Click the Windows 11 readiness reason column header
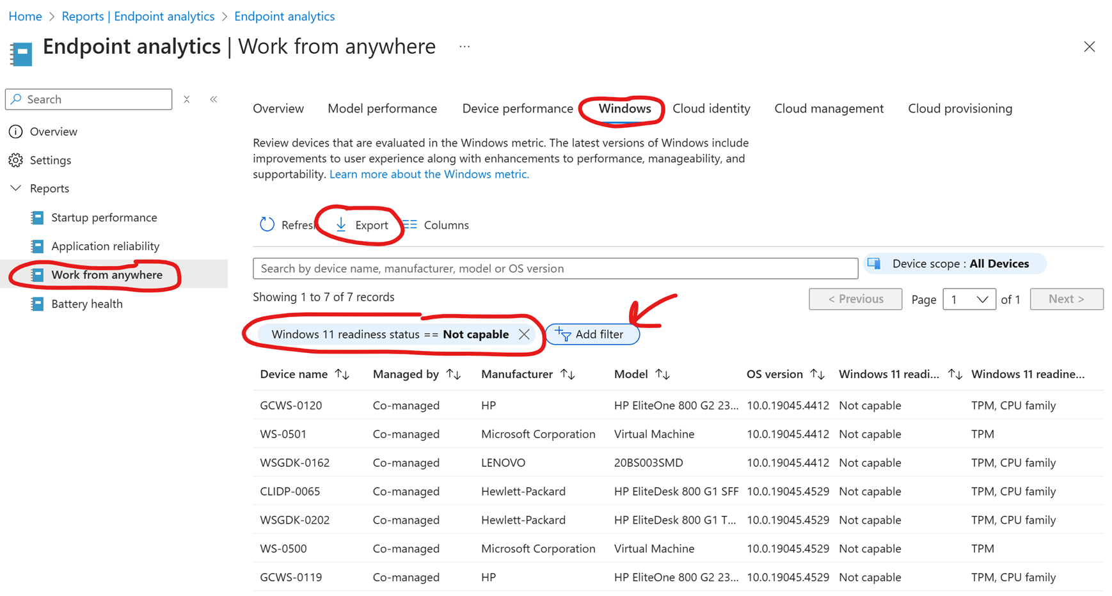Image resolution: width=1112 pixels, height=596 pixels. point(1028,374)
